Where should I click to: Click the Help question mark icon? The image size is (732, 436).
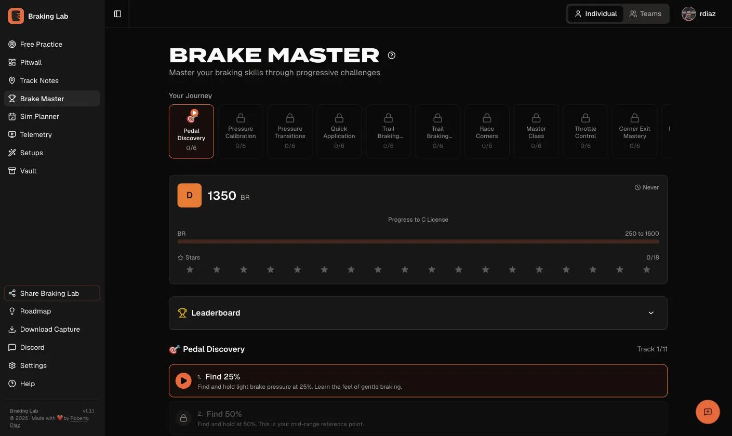coord(12,384)
